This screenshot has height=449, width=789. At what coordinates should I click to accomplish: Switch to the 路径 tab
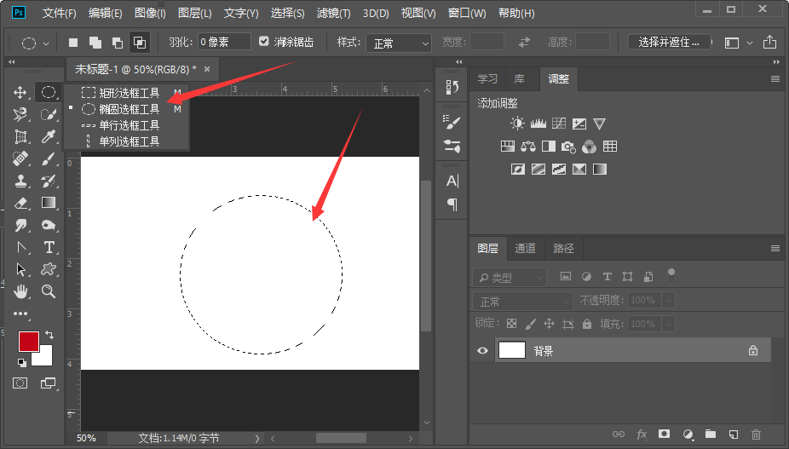[x=563, y=248]
